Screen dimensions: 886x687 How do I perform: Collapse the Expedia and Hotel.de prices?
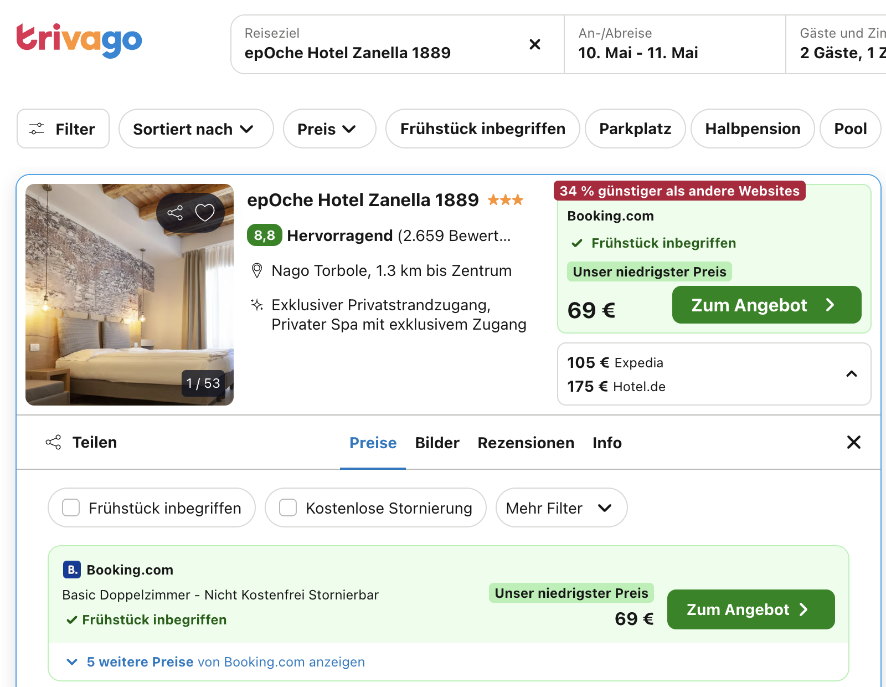pos(852,374)
